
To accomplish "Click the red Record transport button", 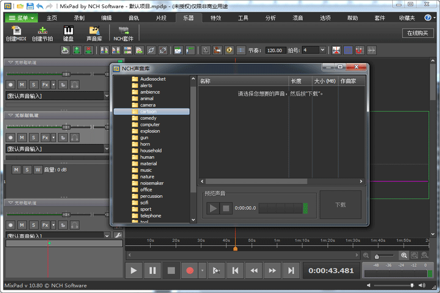I will [x=190, y=270].
